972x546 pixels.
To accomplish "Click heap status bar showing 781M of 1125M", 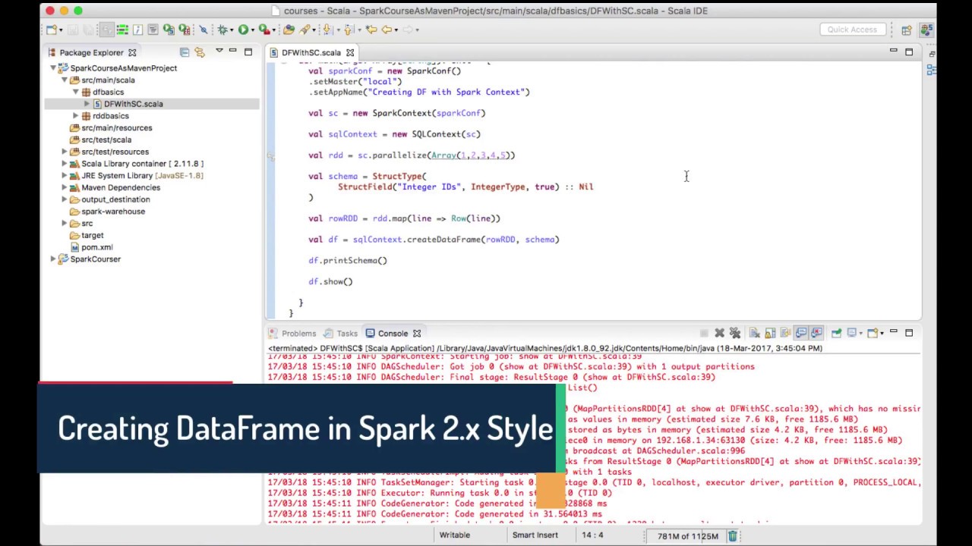I will click(x=687, y=536).
